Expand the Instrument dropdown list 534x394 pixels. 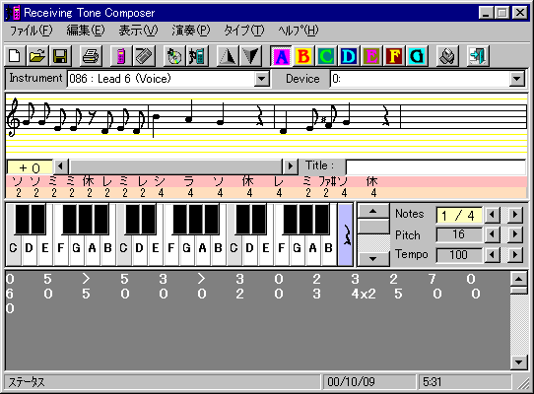click(261, 79)
